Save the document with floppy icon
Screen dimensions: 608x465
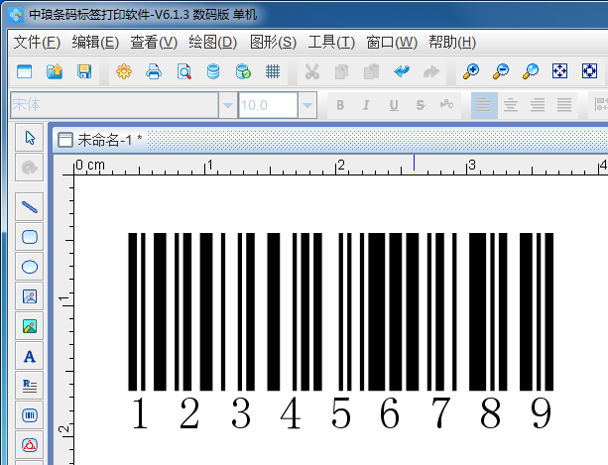(84, 71)
